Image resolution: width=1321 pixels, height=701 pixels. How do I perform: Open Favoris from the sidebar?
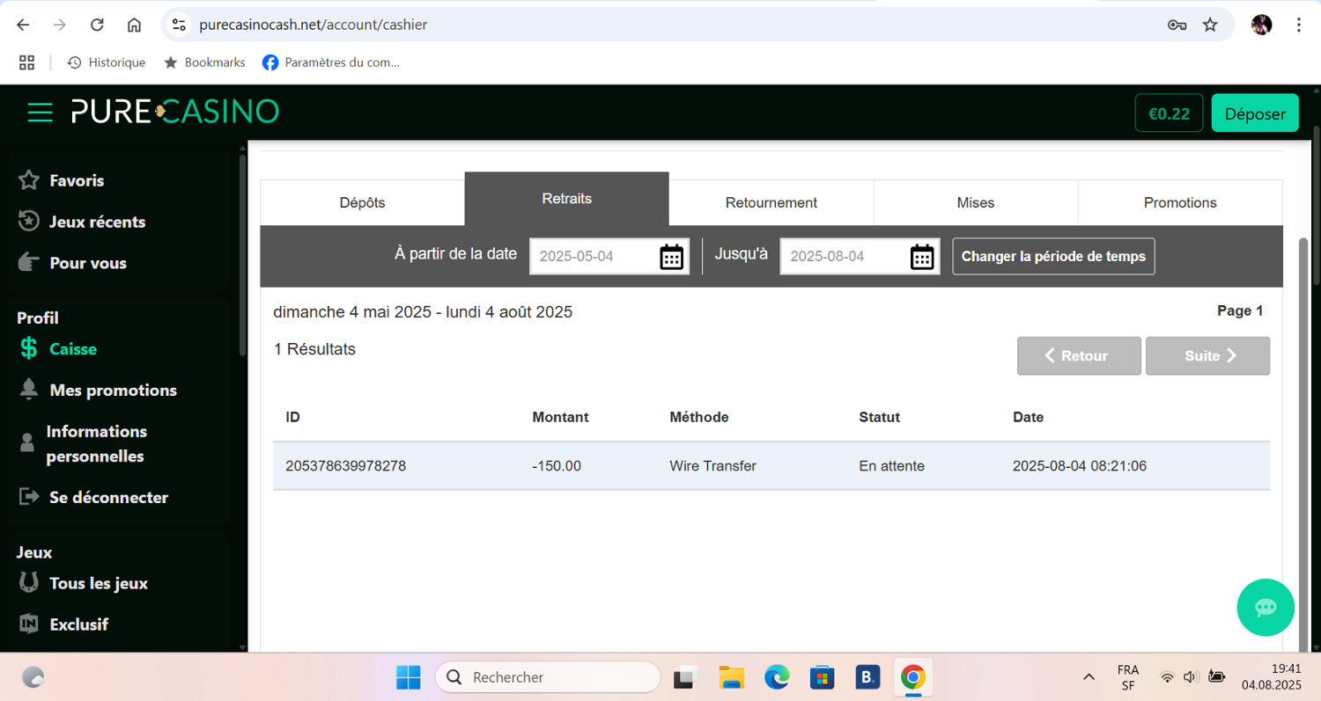point(77,180)
